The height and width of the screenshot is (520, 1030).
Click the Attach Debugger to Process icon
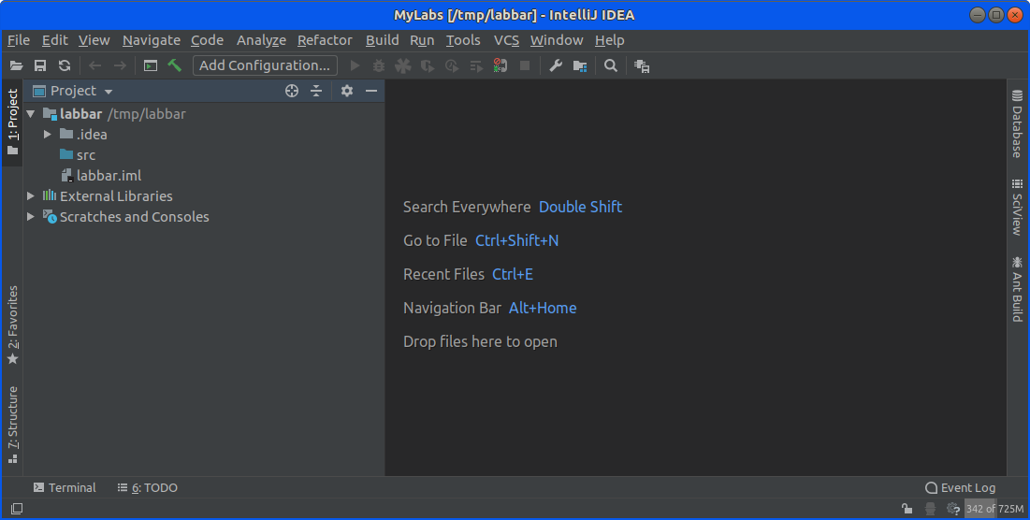point(500,65)
